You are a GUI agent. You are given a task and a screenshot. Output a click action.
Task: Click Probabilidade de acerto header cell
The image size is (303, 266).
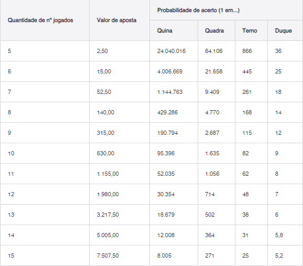226,10
